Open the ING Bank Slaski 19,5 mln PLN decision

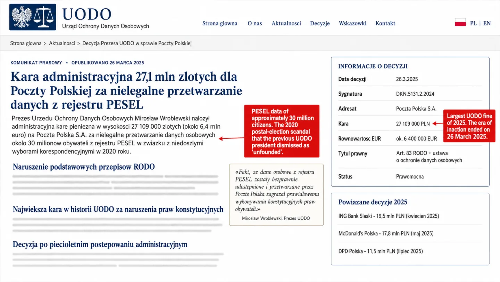click(x=389, y=216)
